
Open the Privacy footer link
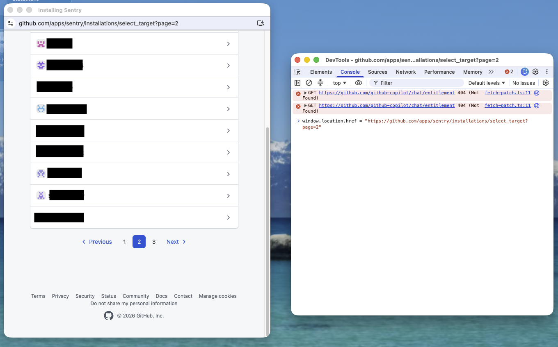pos(60,296)
